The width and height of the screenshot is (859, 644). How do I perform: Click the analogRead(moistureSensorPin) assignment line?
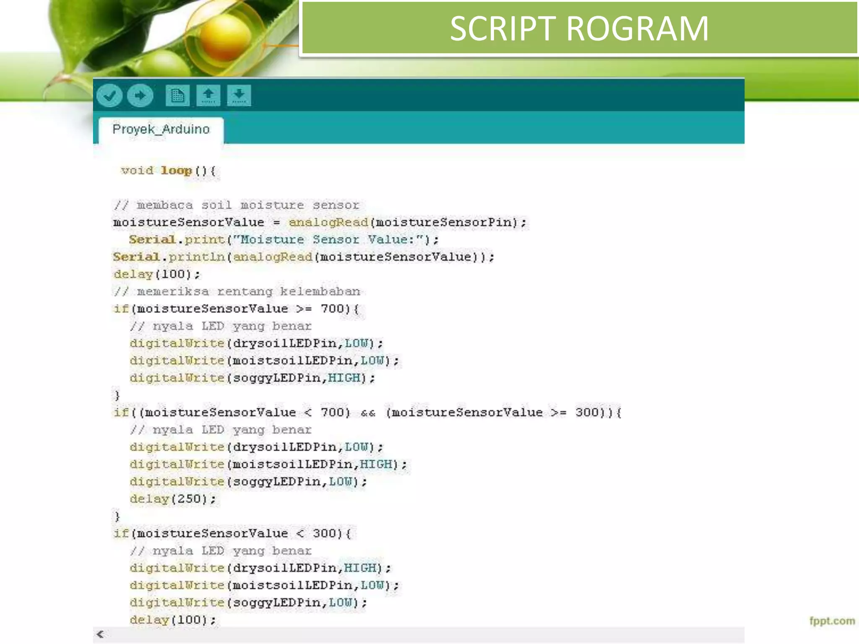(320, 222)
